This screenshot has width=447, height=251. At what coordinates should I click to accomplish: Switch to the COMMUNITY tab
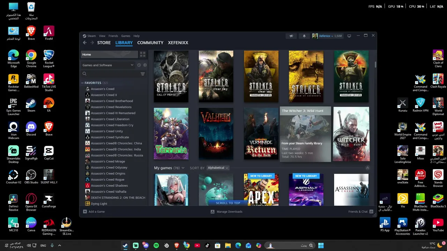pos(150,43)
